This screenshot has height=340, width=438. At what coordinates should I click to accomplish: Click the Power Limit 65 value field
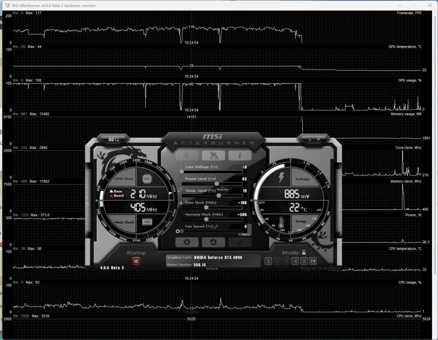[x=244, y=179]
